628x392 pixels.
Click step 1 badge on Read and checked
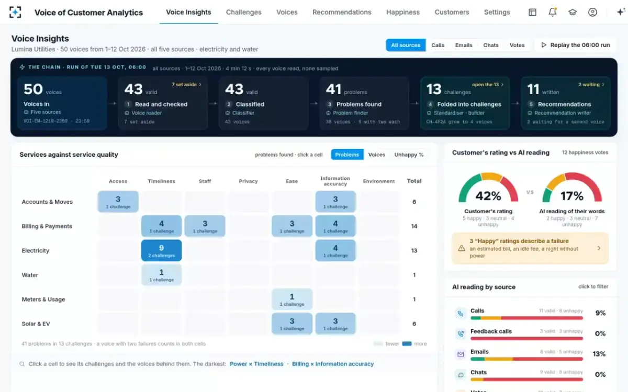128,104
